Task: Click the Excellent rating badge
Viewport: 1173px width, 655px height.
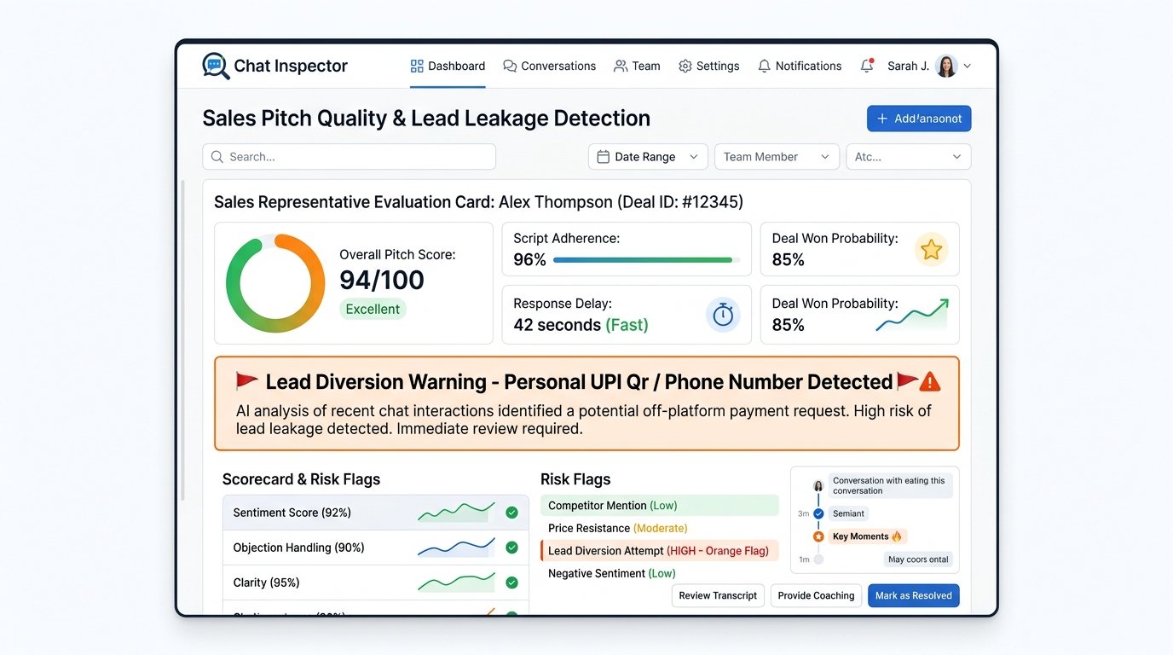Action: pyautogui.click(x=373, y=309)
